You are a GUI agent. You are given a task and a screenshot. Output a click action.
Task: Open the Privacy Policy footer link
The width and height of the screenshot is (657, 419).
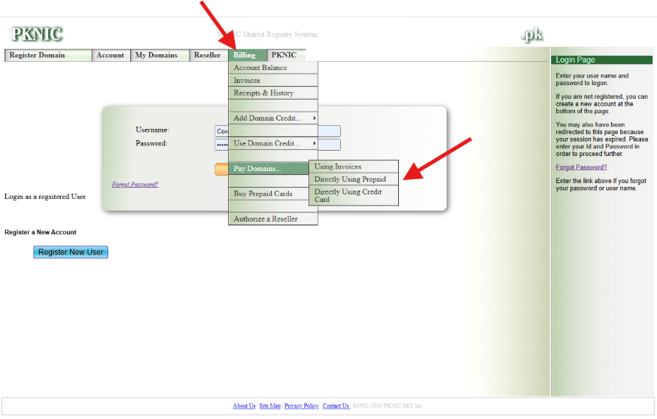click(301, 405)
